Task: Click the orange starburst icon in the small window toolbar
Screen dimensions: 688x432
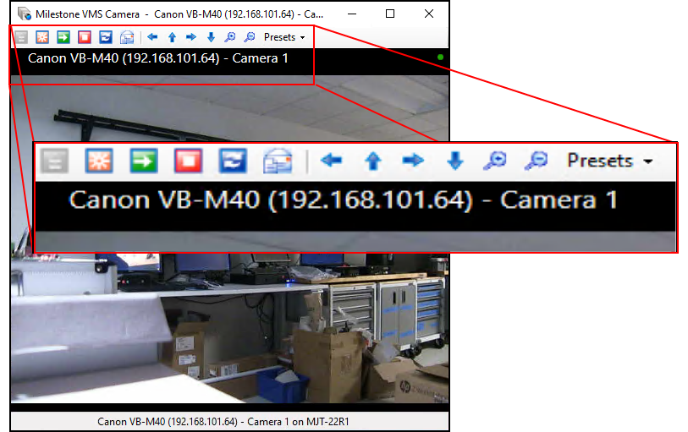Action: tap(42, 37)
